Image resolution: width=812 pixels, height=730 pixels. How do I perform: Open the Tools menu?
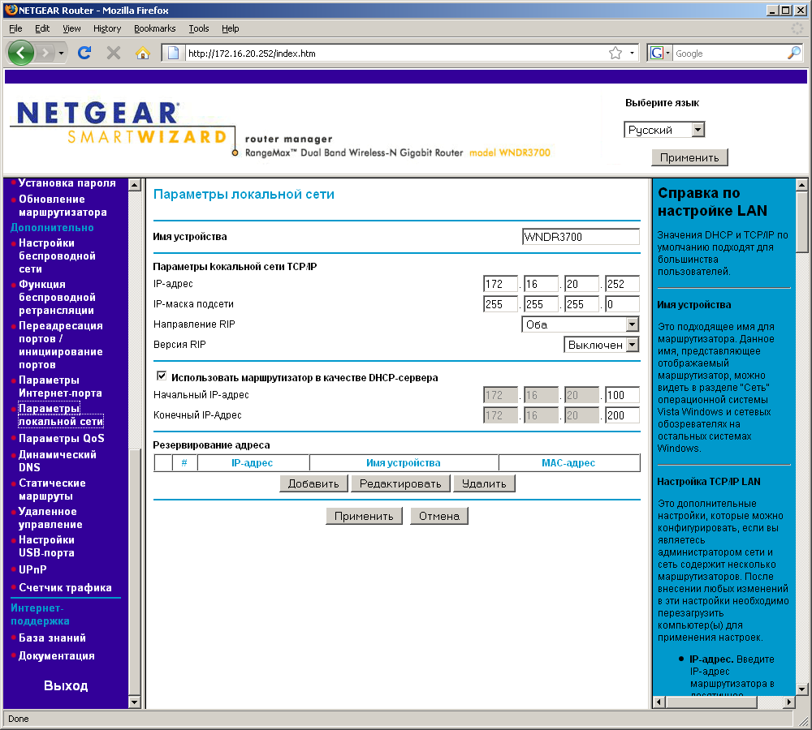[x=198, y=28]
